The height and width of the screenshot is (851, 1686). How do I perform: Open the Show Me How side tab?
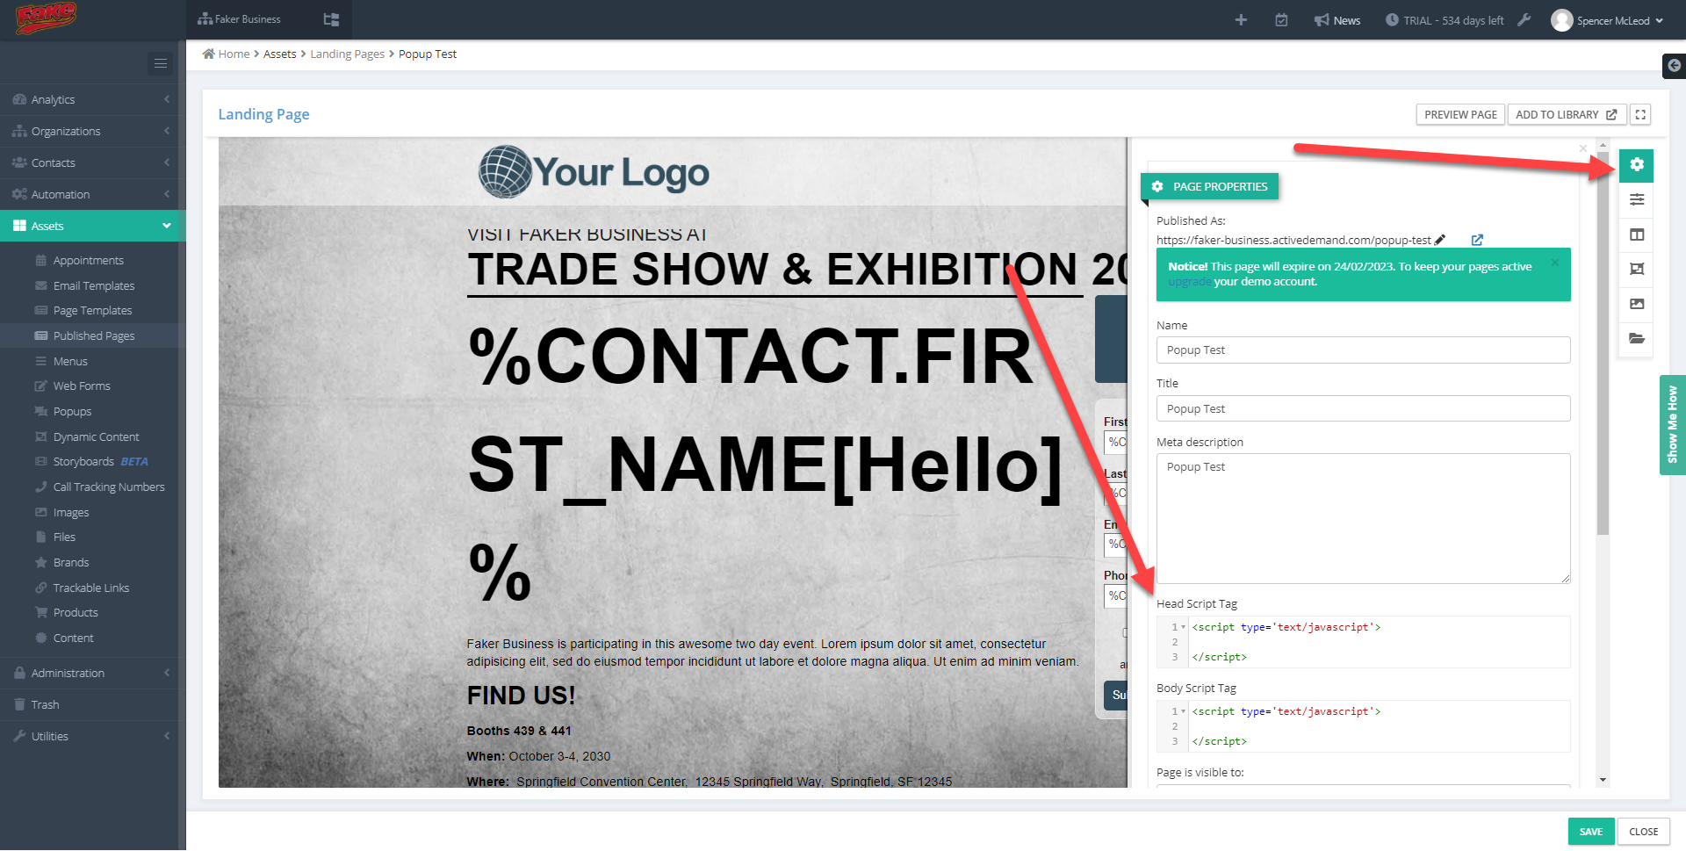pyautogui.click(x=1672, y=425)
